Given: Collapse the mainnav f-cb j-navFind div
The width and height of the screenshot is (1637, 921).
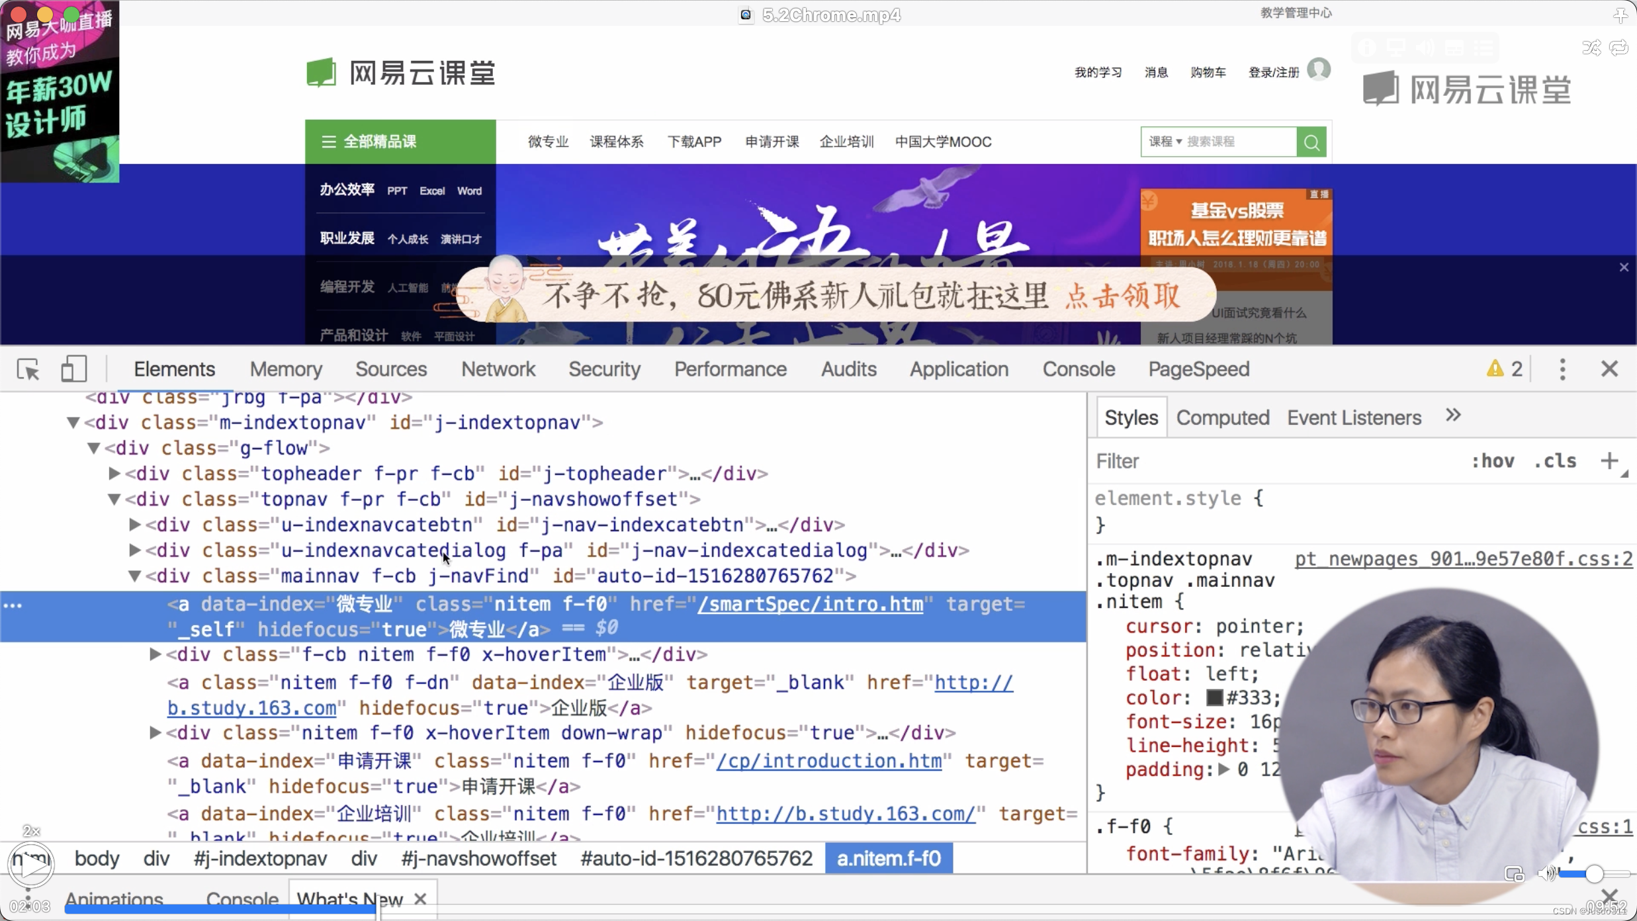Looking at the screenshot, I should (134, 576).
